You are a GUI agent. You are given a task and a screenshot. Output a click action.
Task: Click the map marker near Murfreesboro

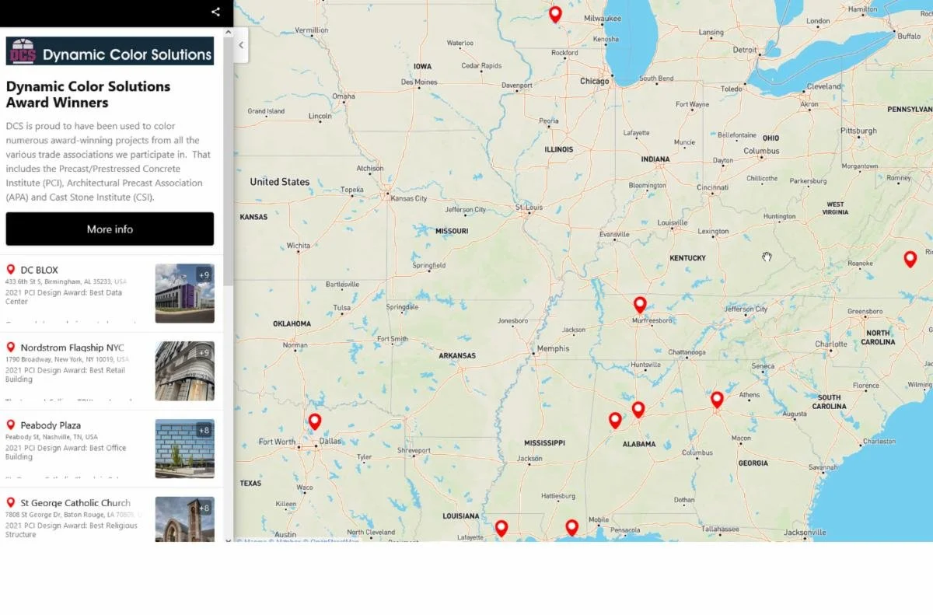(x=640, y=305)
